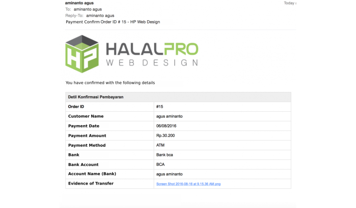Open the Screen Shot 2016-08-16 attachment link
Image resolution: width=356 pixels, height=208 pixels.
pos(188,184)
